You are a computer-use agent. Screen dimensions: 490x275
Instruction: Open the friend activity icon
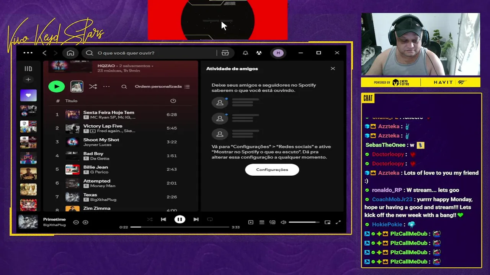click(259, 53)
